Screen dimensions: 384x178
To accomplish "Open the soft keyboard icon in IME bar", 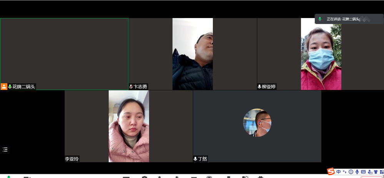I will click(363, 171).
